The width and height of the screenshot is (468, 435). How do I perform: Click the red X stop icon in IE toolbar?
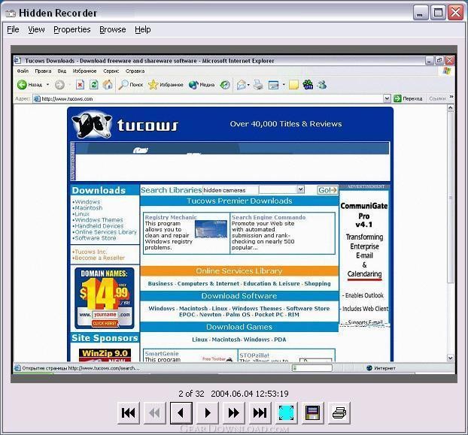tap(80, 85)
